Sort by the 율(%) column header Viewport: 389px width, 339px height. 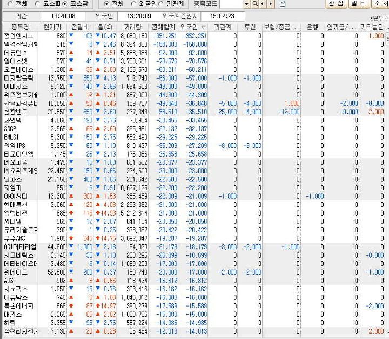(105, 27)
